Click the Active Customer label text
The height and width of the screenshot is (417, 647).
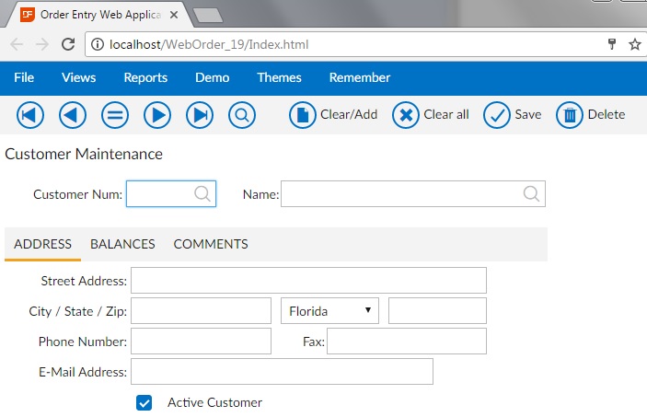point(214,402)
